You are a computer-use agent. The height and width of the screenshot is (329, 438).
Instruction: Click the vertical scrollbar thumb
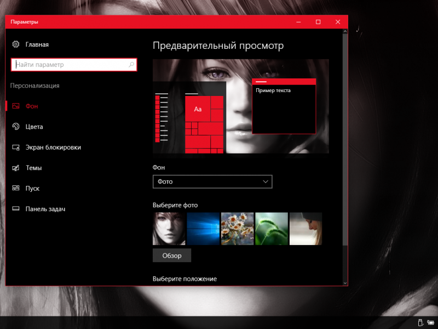click(x=345, y=140)
